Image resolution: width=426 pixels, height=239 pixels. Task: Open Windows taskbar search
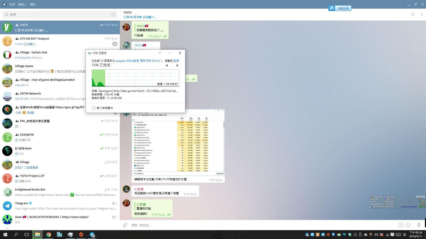[x=16, y=234]
